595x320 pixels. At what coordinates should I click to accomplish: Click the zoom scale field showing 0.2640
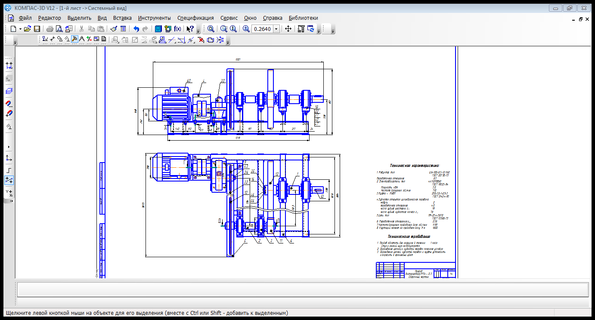[262, 29]
